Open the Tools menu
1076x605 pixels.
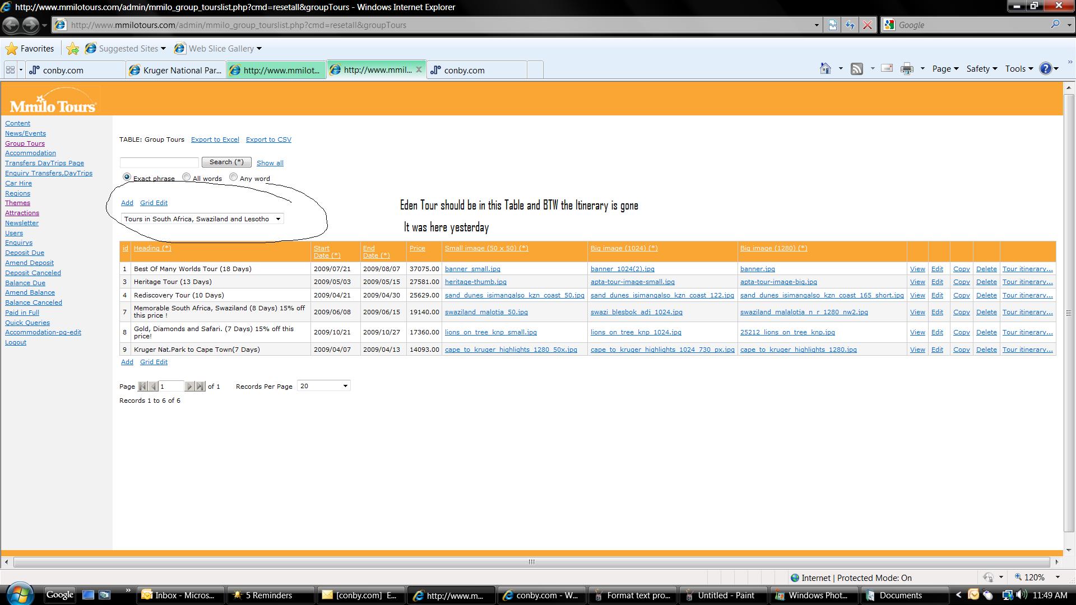(1018, 69)
